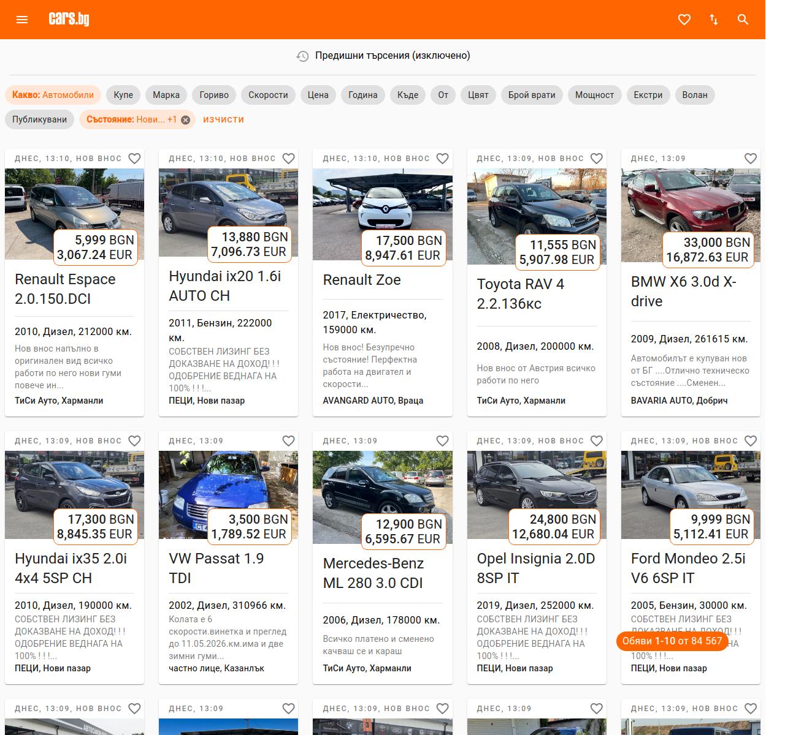Image resolution: width=785 pixels, height=735 pixels.
Task: Click the 17,500 BGN price badge
Action: click(404, 248)
